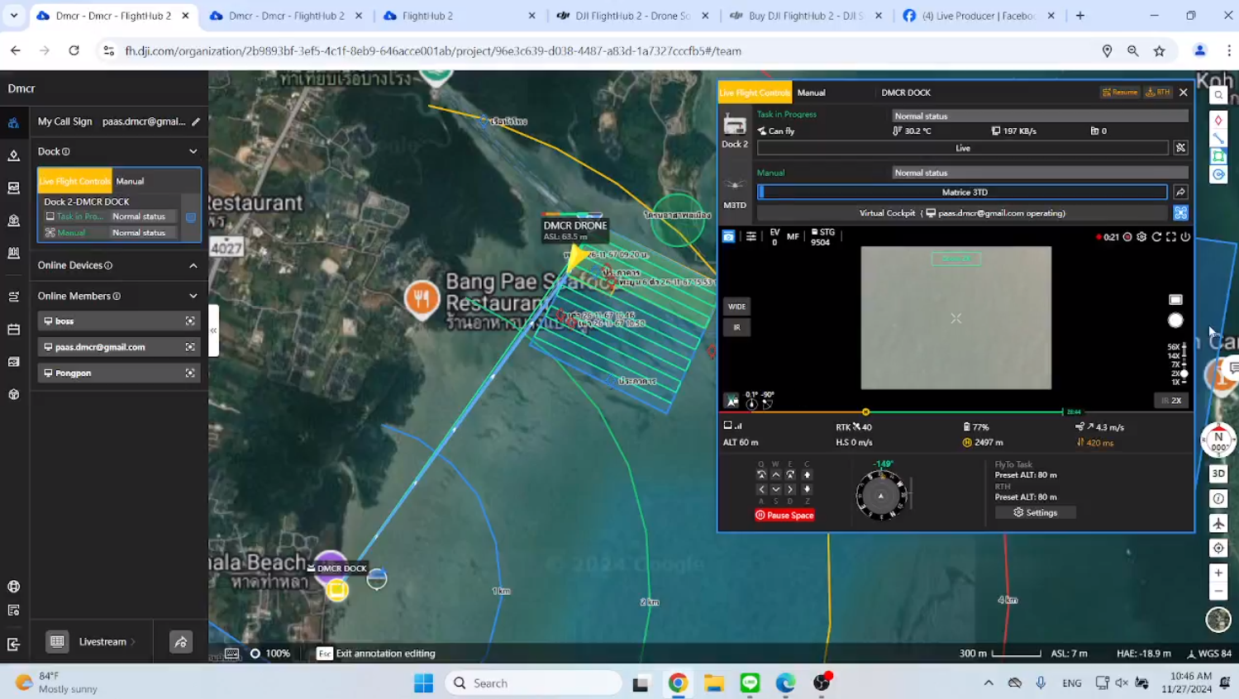Click the dock Live status bar
The width and height of the screenshot is (1239, 699).
coord(963,148)
